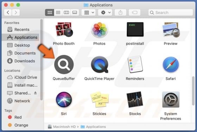Click Applications in the path bar
The image size is (197, 132).
[93, 127]
